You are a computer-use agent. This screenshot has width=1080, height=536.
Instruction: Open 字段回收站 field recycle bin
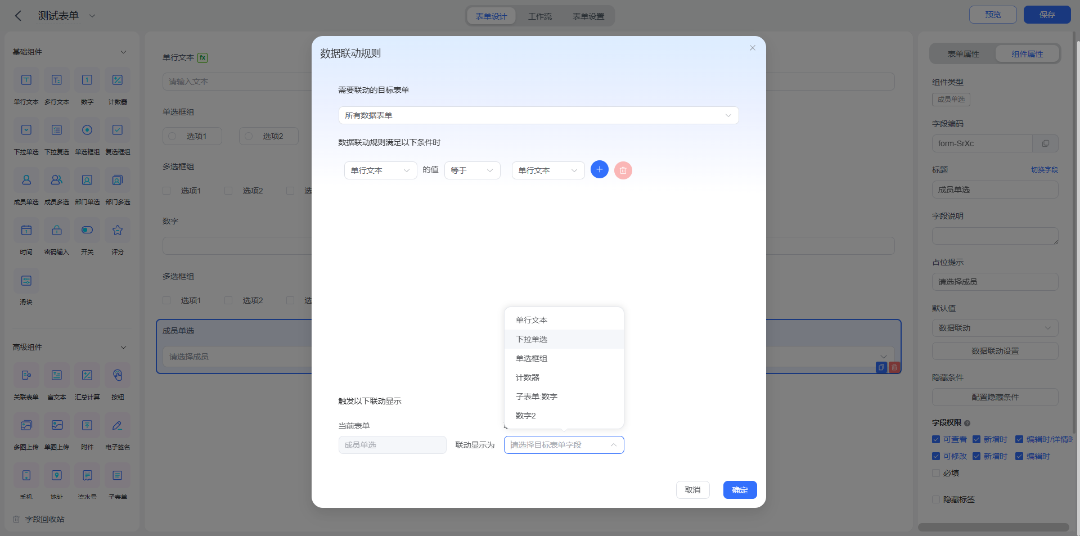39,519
